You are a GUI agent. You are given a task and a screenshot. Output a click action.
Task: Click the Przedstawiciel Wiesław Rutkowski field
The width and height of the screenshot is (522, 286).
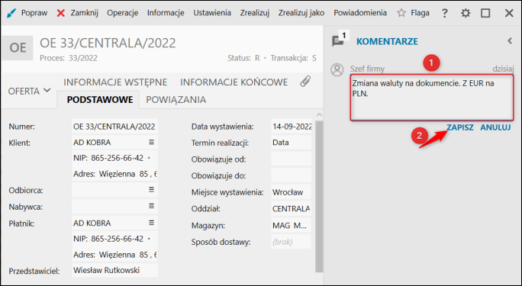(x=114, y=271)
